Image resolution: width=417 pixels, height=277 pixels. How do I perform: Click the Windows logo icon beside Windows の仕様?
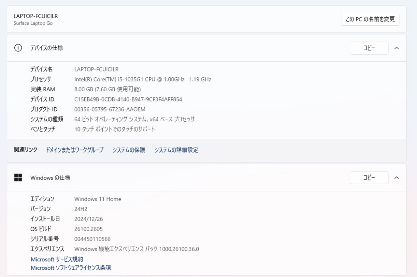(x=18, y=178)
